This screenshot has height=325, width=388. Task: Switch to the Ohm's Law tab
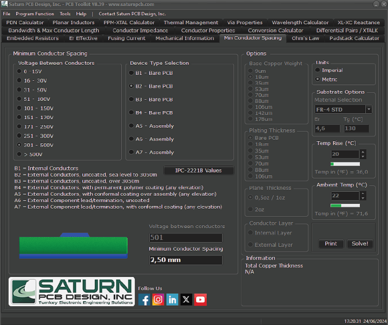click(x=306, y=38)
